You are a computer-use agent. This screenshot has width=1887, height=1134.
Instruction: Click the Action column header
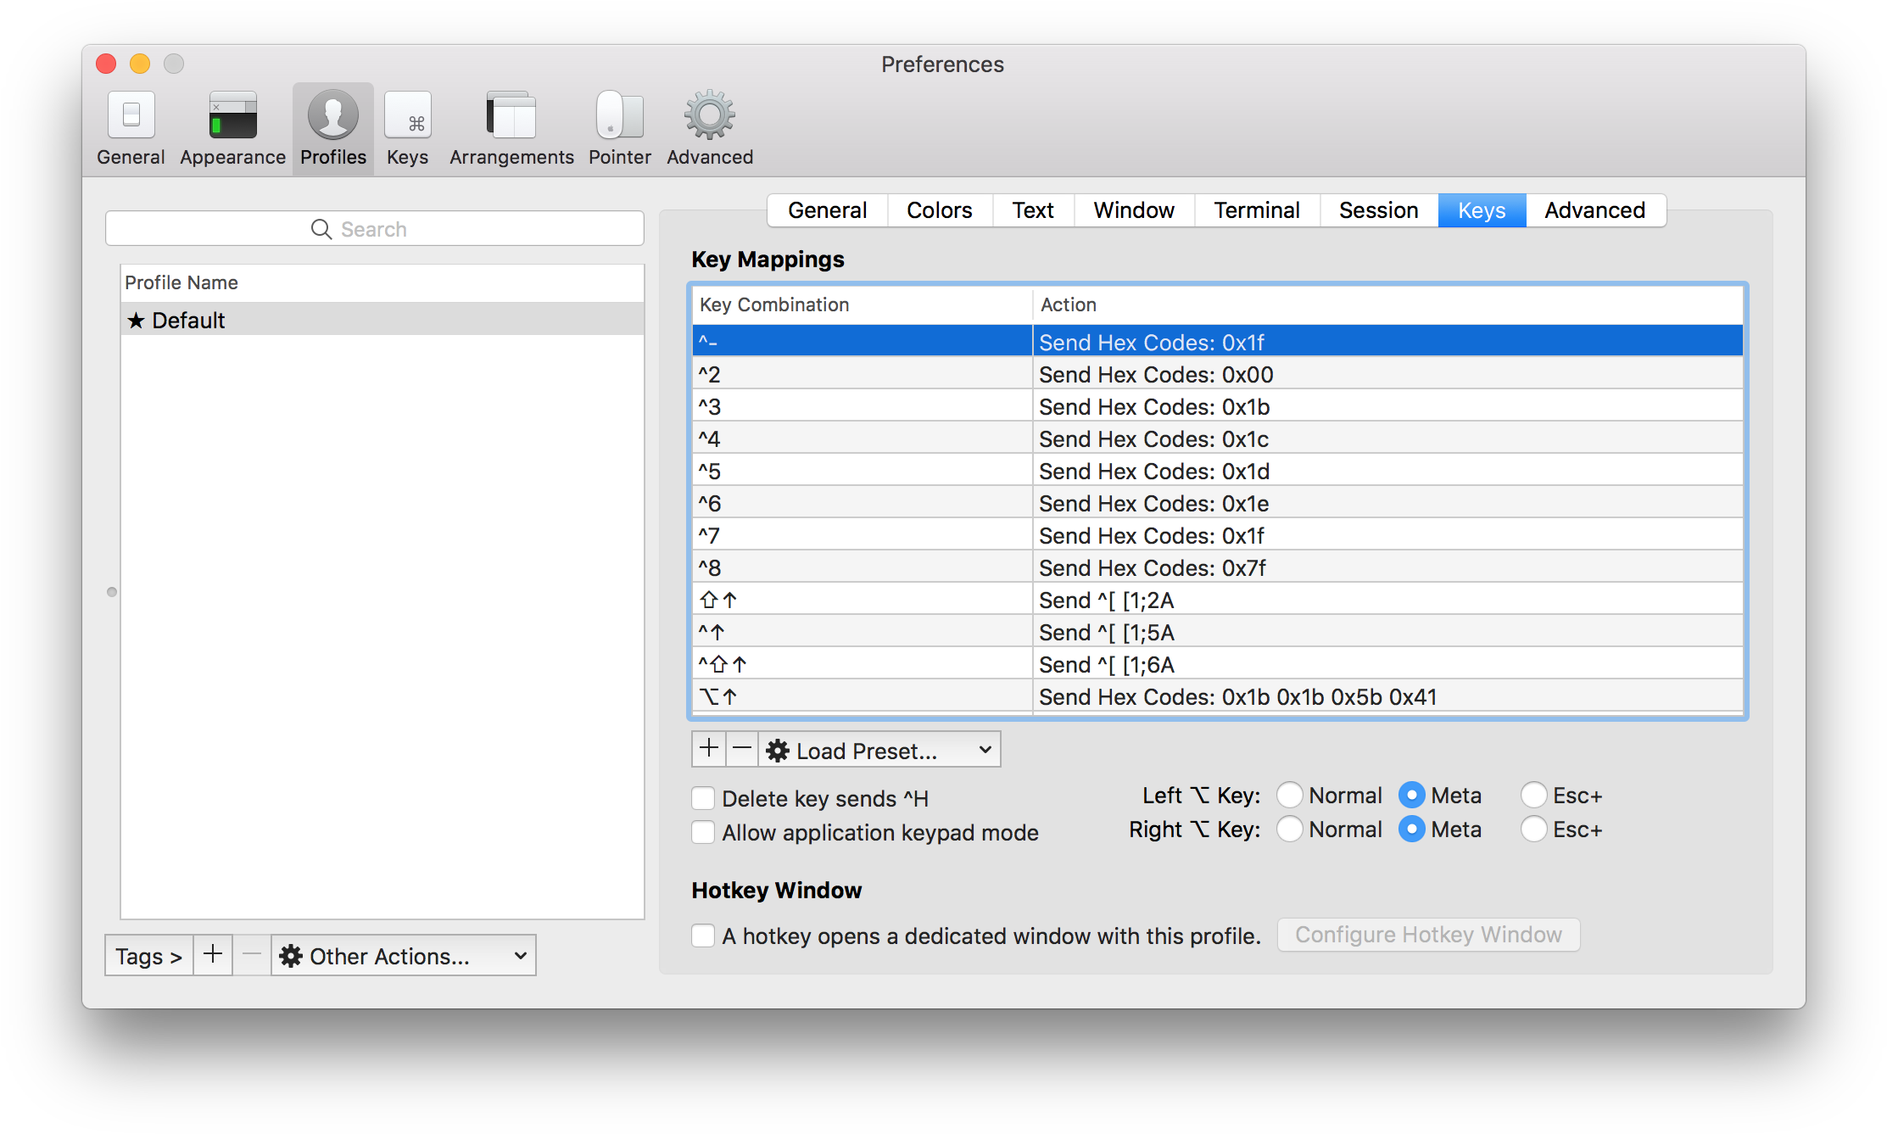(x=1387, y=305)
